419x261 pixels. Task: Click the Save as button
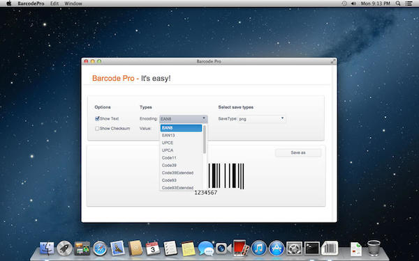point(298,152)
